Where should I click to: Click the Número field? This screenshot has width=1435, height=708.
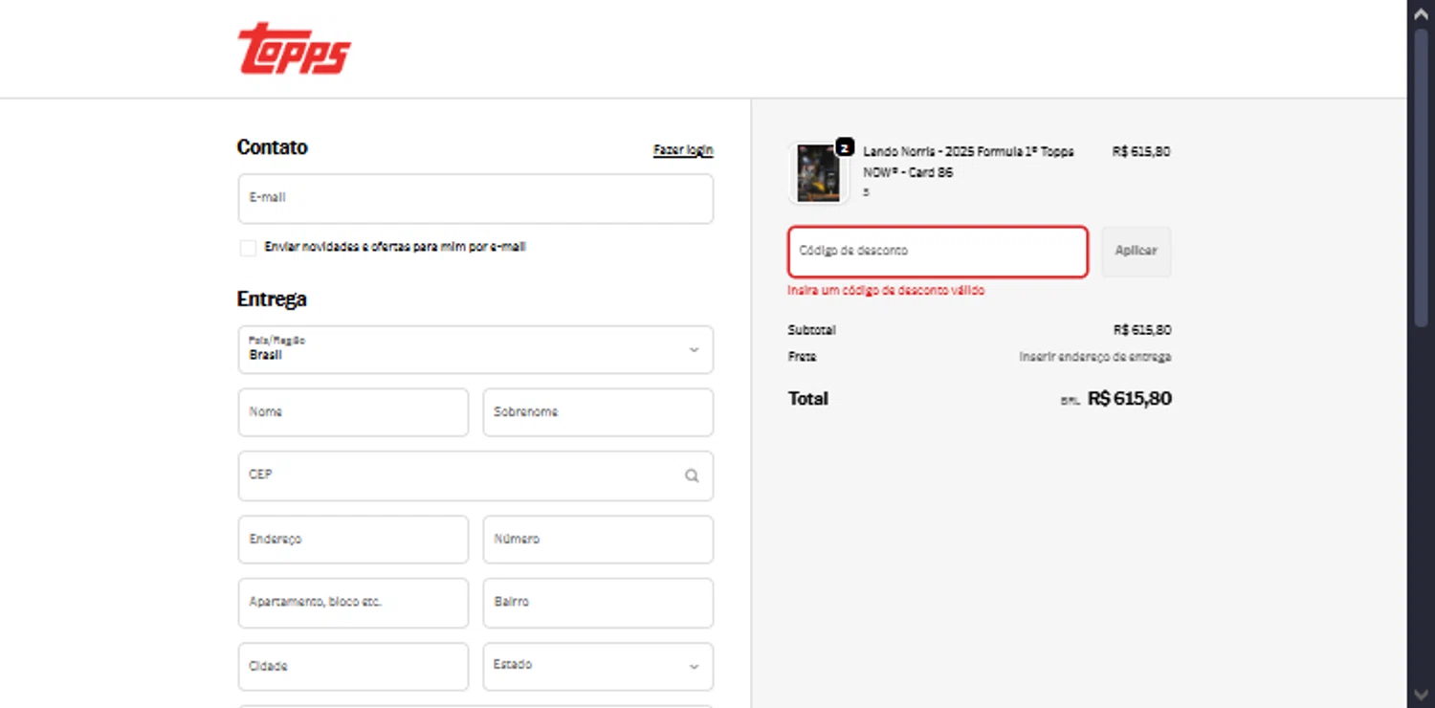(598, 540)
